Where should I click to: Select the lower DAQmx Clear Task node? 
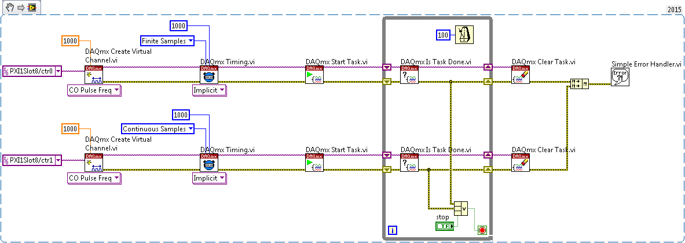pyautogui.click(x=521, y=163)
